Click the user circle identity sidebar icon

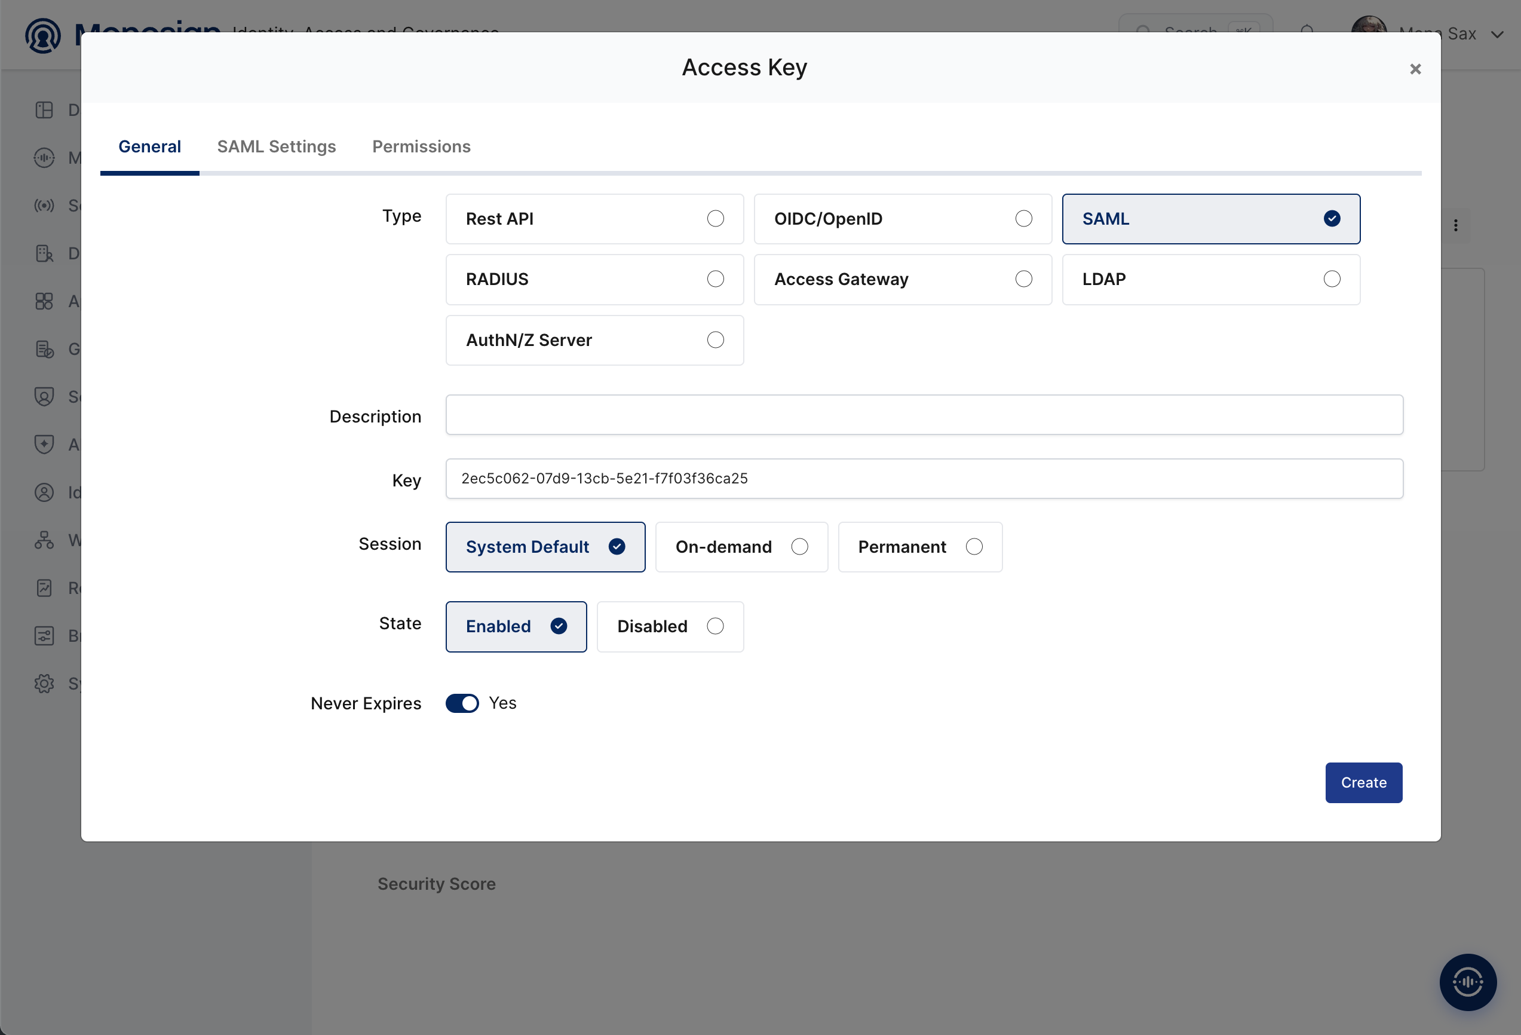[x=44, y=492]
